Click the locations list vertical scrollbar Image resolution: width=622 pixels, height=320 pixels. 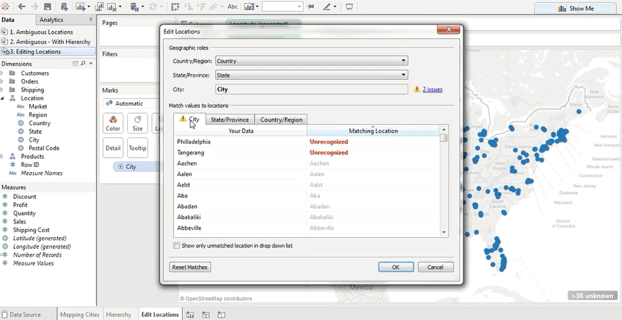point(444,186)
